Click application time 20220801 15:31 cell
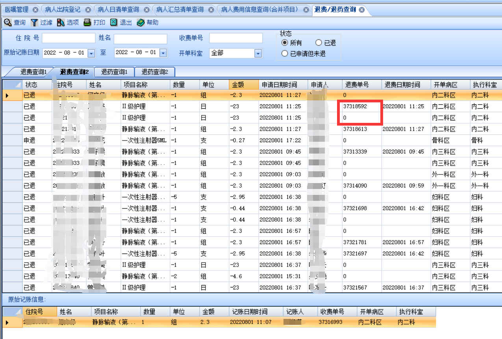Image resolution: width=502 pixels, height=339 pixels. point(283,276)
